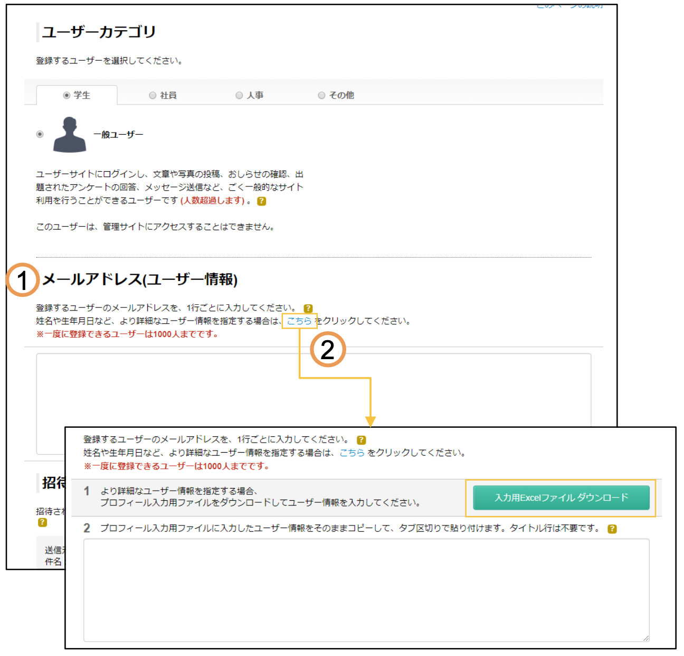Click こちら link in the front panel
Screen dimensions: 684x656
pos(352,453)
